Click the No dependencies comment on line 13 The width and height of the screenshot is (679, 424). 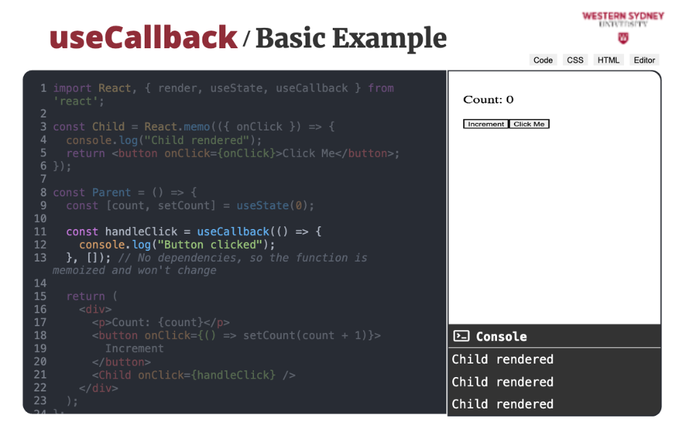[242, 258]
